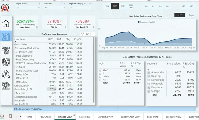
Task: Select the Finance growth chart sidebar icon
Action: [x=6, y=36]
